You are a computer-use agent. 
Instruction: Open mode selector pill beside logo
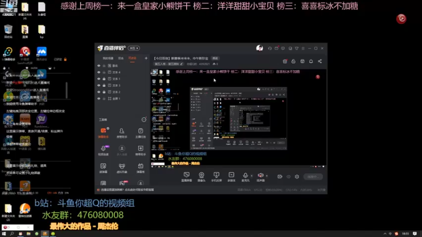(134, 48)
